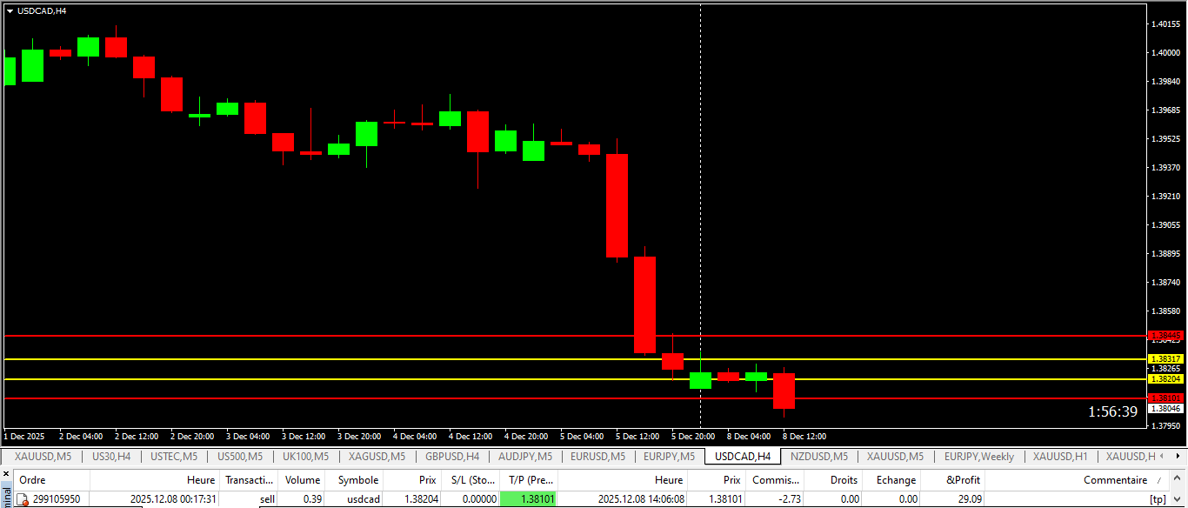This screenshot has width=1188, height=508.
Task: Open the XAUUSD,H1 chart tab
Action: pos(1060,456)
